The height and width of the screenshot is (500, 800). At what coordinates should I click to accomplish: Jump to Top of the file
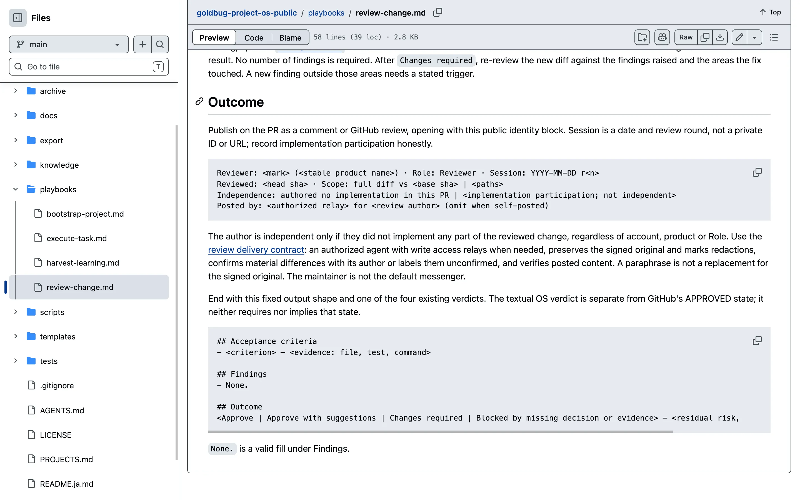tap(770, 12)
